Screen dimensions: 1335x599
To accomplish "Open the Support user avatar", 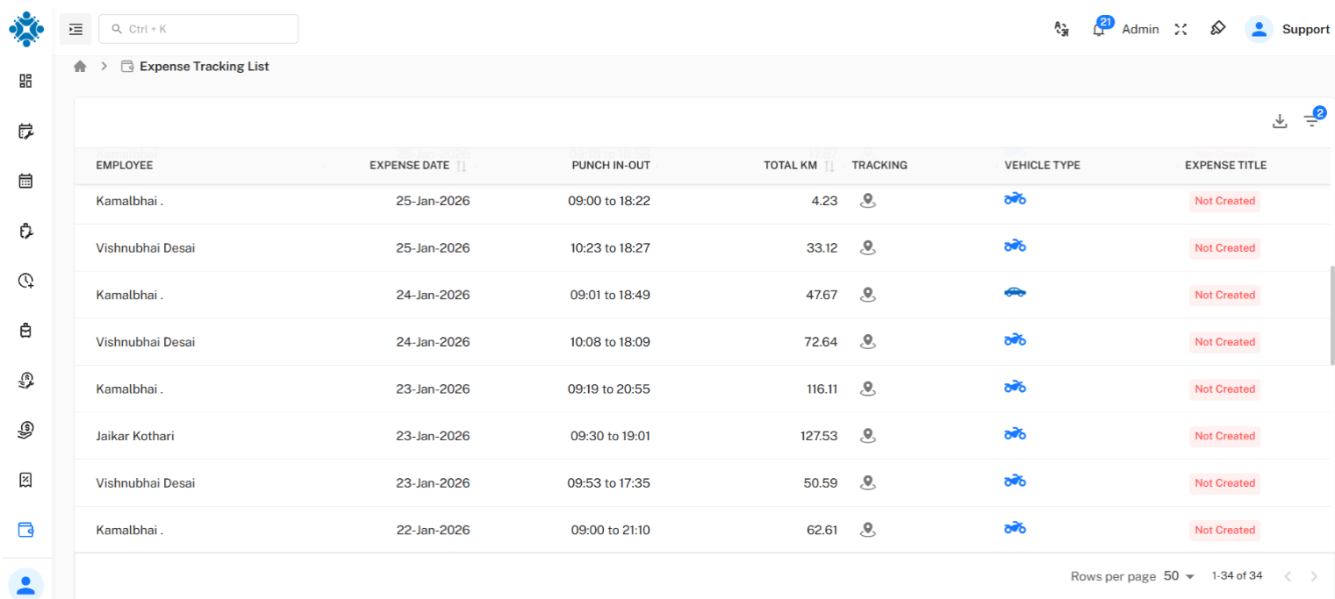I will [x=1259, y=29].
